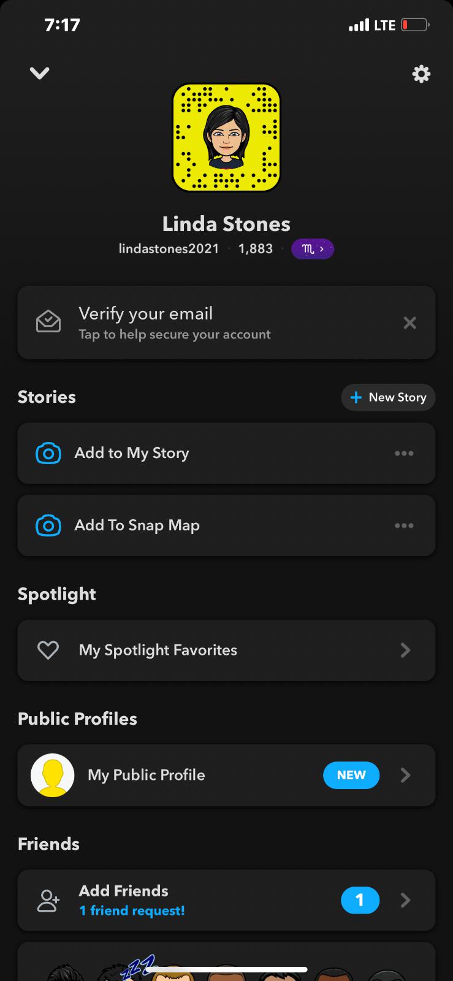Viewport: 453px width, 981px height.
Task: Tap the heart icon for Spotlight Favorites
Action: (48, 651)
